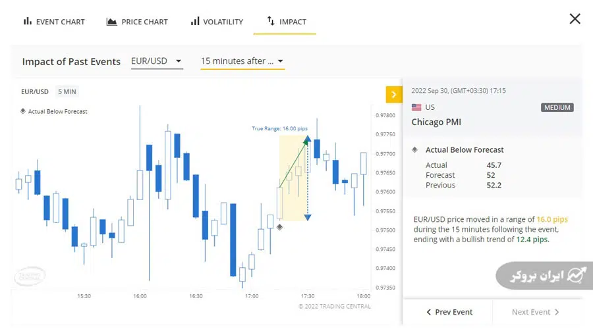Switch to the Event Chart tab
The height and width of the screenshot is (335, 593).
click(x=54, y=22)
